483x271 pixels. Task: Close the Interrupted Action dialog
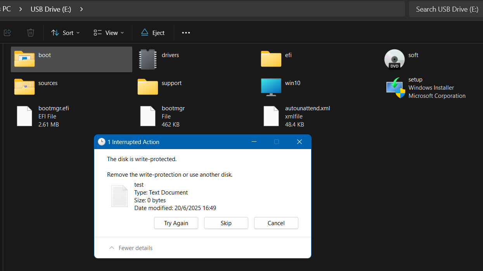[299, 142]
